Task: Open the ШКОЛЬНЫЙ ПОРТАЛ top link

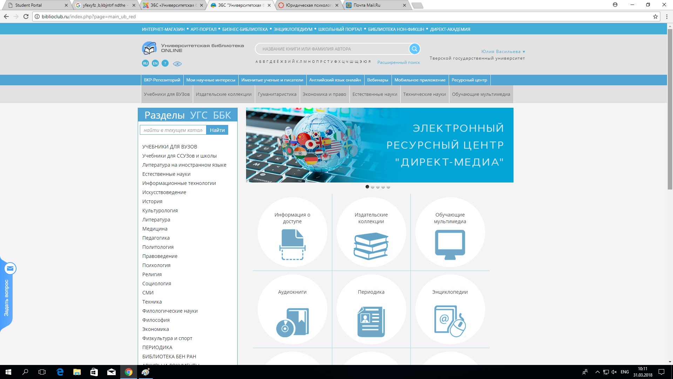Action: 340,29
